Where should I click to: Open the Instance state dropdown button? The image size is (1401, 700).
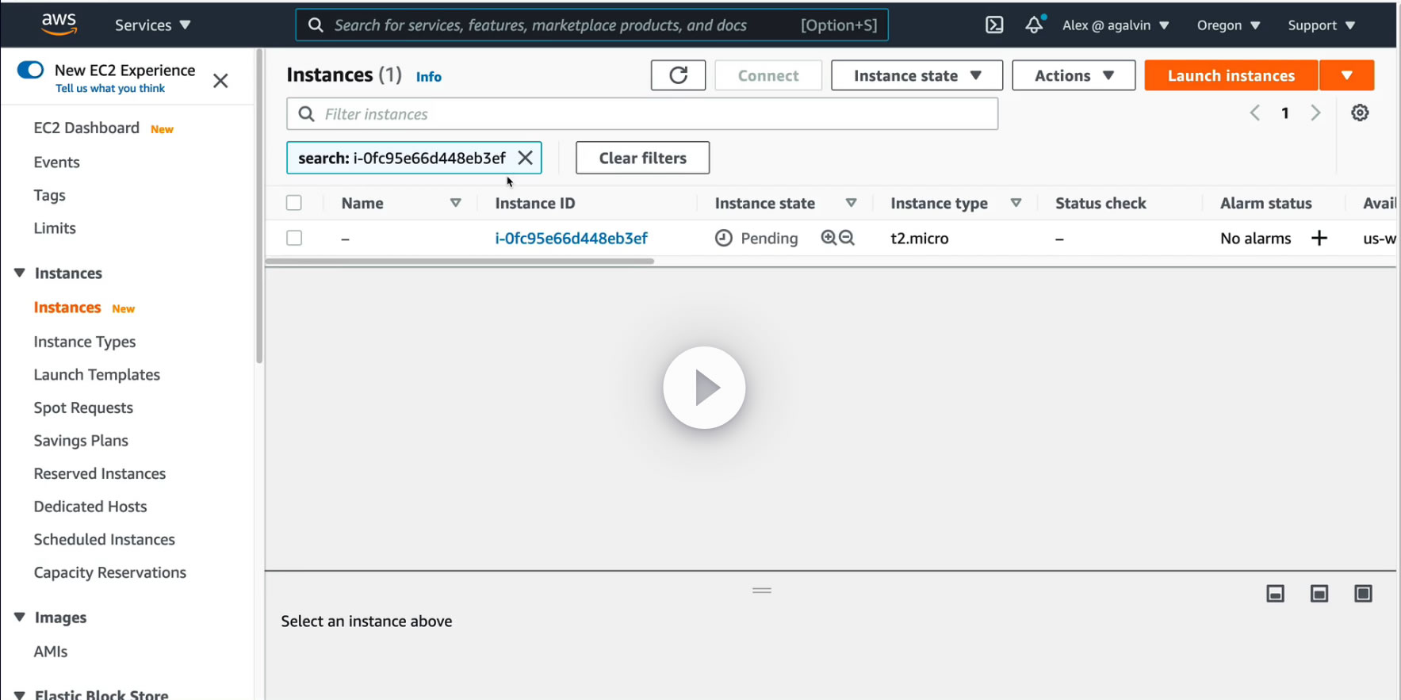point(917,75)
